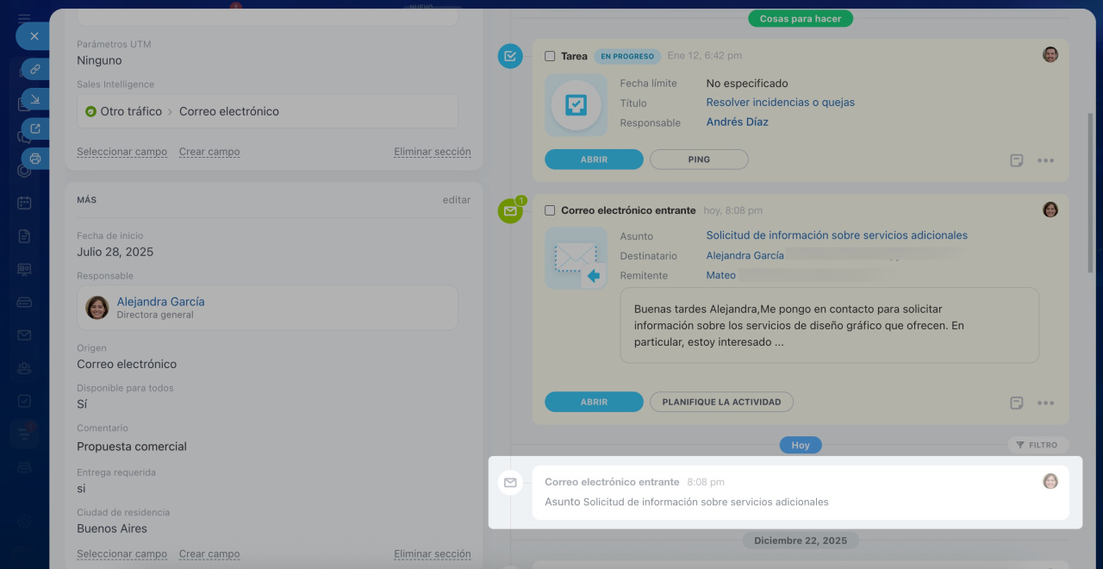Viewport: 1103px width, 569px height.
Task: Check the Tarea checkbox
Action: coord(550,56)
